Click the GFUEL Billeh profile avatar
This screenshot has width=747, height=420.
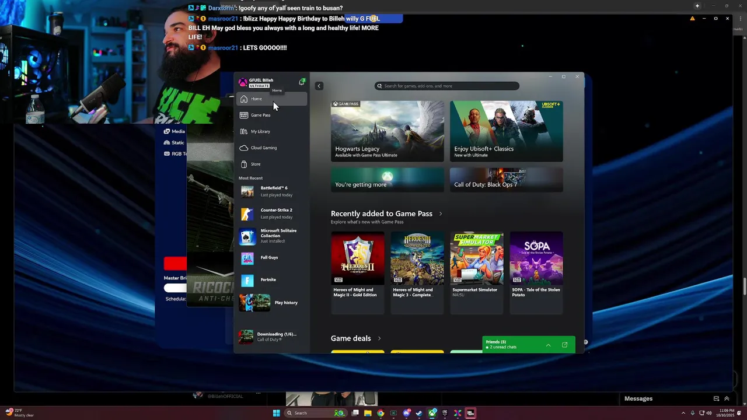coord(243,82)
